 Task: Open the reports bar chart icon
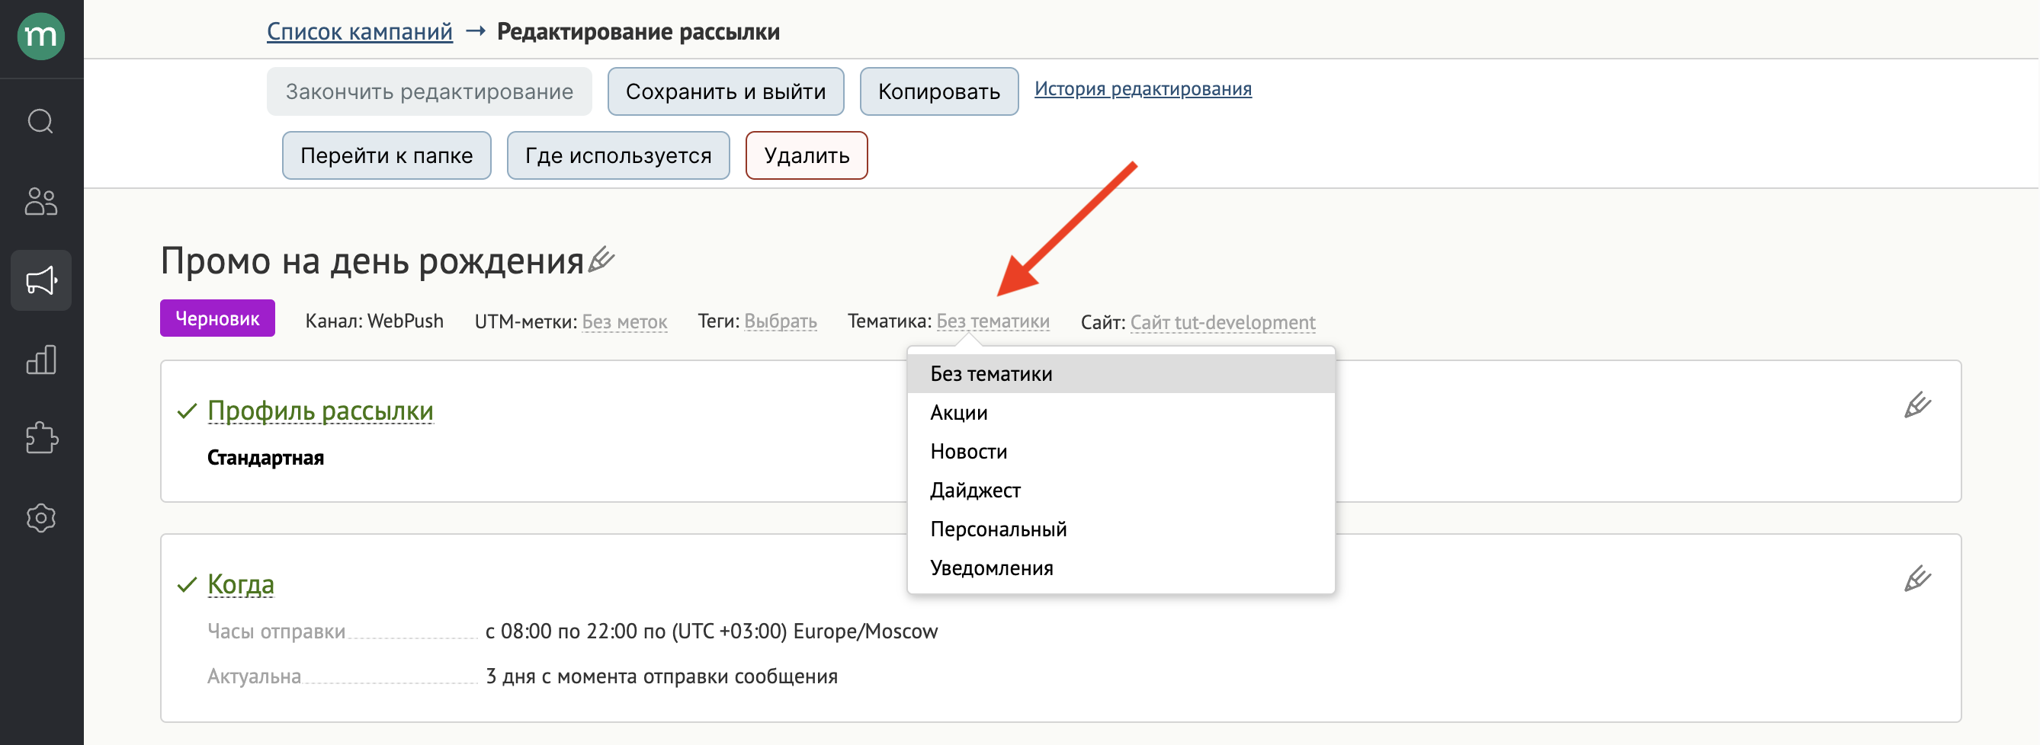point(41,360)
